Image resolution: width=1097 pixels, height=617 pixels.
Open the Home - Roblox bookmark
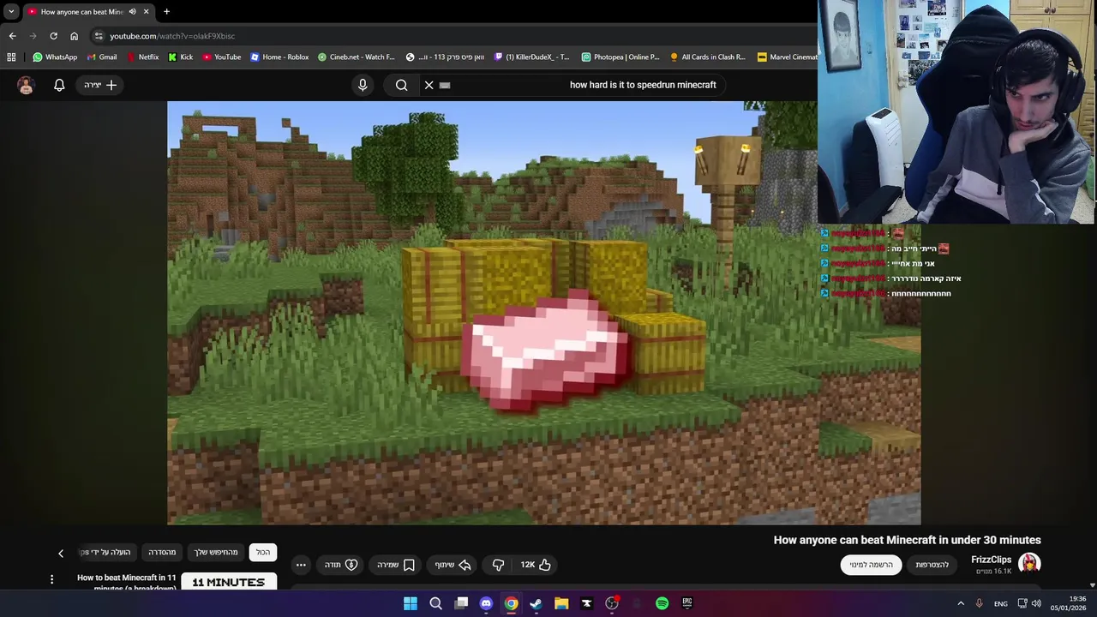click(x=279, y=57)
